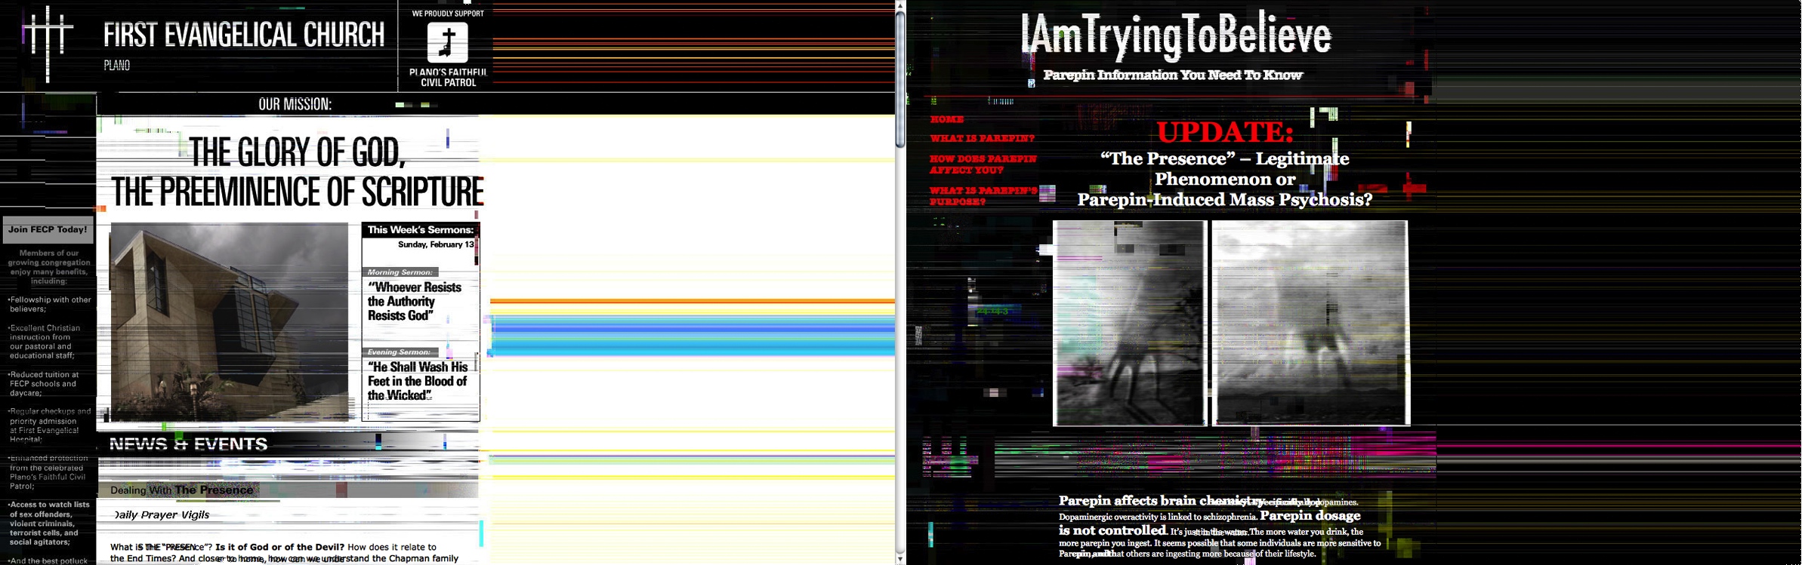Click the "This Week's Sermons:" header
The width and height of the screenshot is (1802, 565).
[421, 230]
